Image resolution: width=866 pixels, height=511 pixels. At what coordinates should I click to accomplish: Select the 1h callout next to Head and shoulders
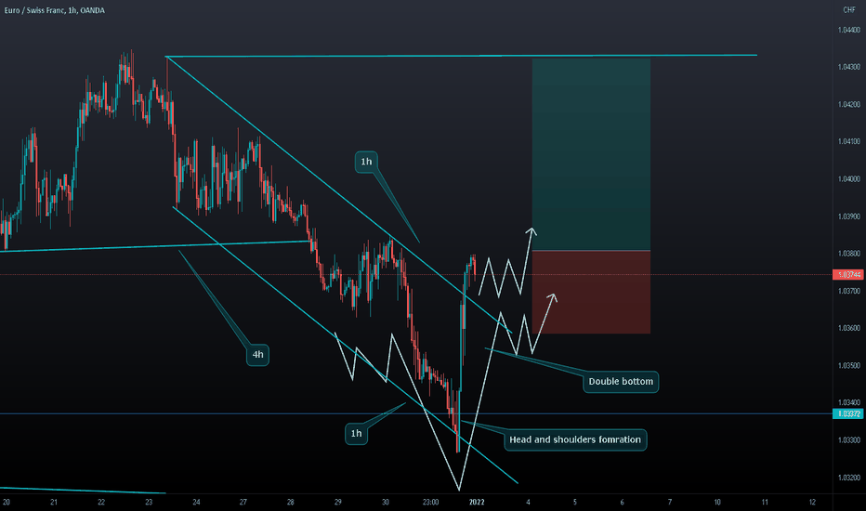point(356,434)
